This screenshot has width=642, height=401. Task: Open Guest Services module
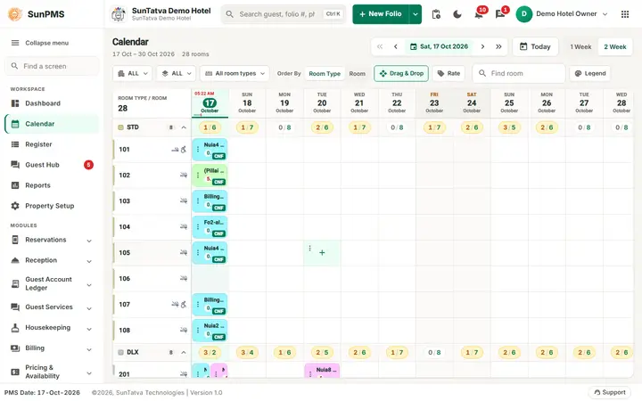51,307
